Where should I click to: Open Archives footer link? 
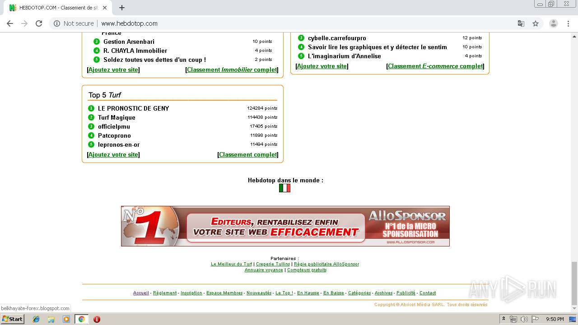pyautogui.click(x=383, y=293)
